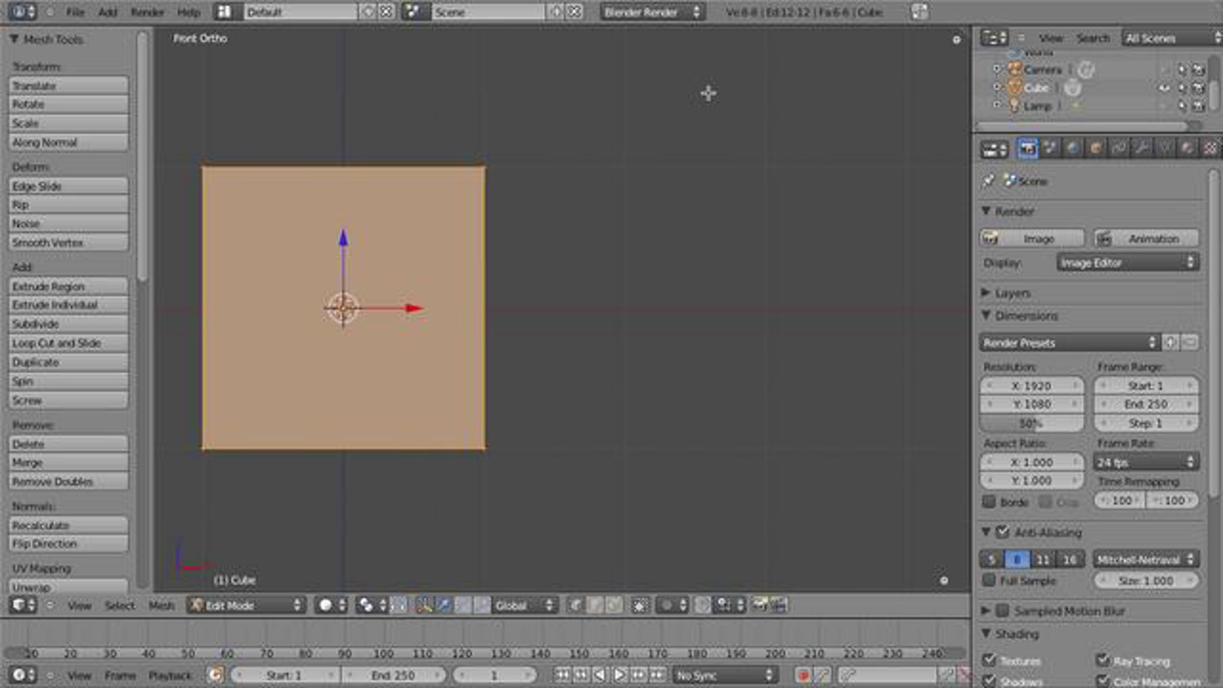Click the jump to end frame icon
This screenshot has height=688, width=1223.
point(658,675)
